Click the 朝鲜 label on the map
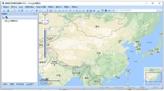Screen dimensions: 164x91 pos(137,42)
